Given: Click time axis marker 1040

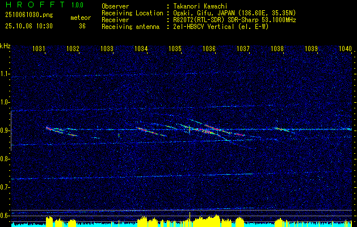Looking at the screenshot, I should coord(345,48).
